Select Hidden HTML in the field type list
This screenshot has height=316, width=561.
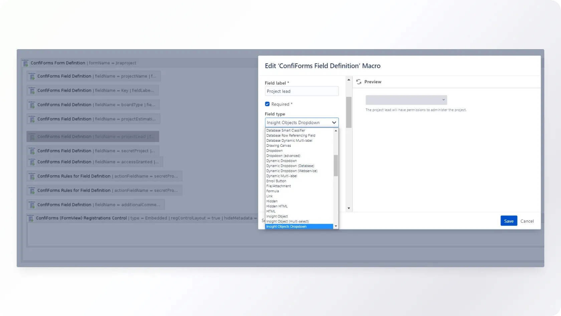click(x=277, y=206)
